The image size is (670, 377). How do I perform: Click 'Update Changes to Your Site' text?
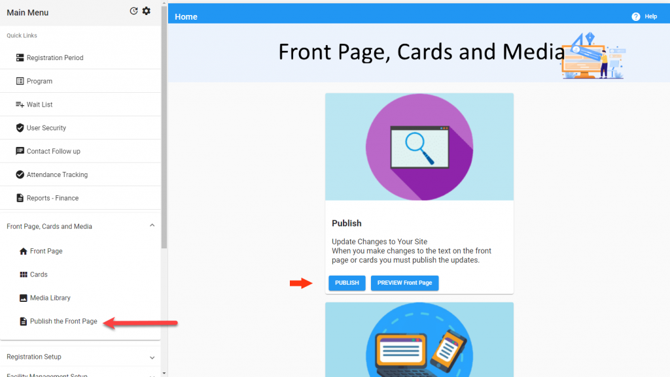(379, 241)
